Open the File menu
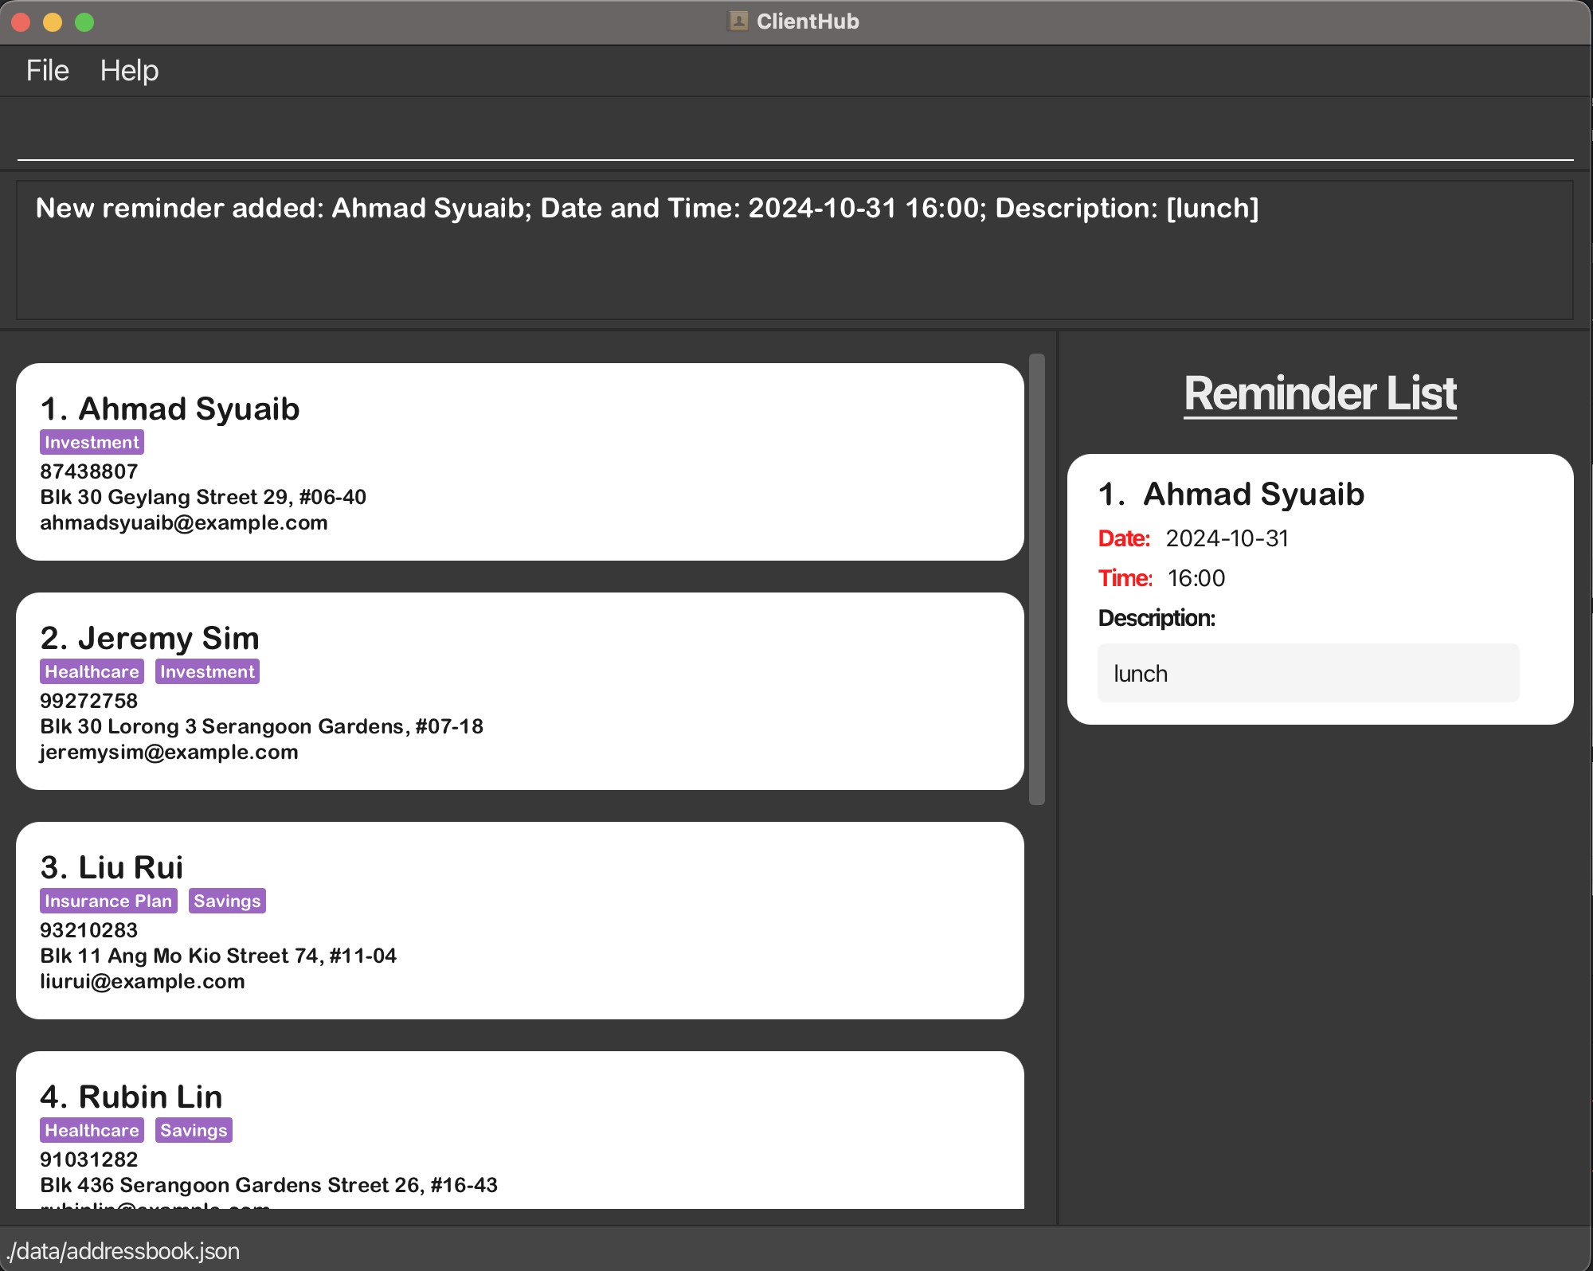1593x1271 pixels. tap(47, 71)
